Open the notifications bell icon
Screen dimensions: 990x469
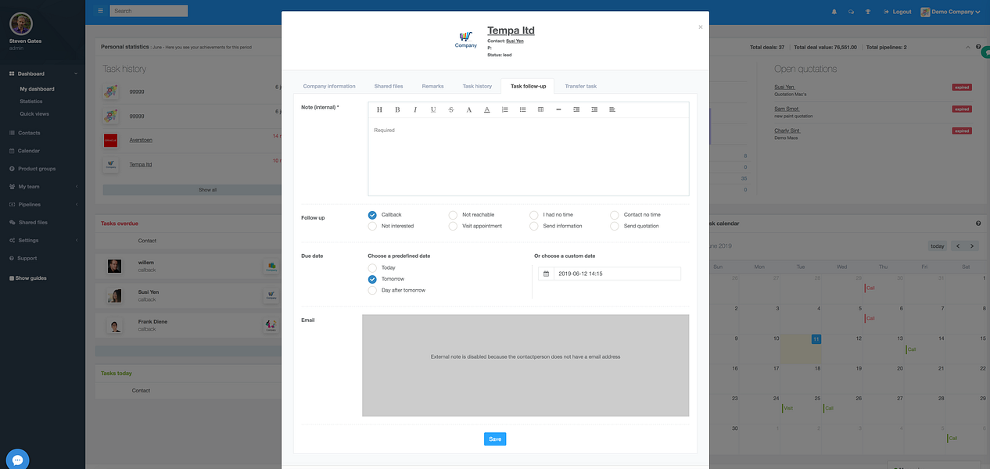tap(835, 12)
